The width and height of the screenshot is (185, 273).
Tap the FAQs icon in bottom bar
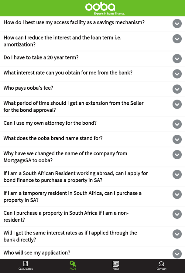73,264
